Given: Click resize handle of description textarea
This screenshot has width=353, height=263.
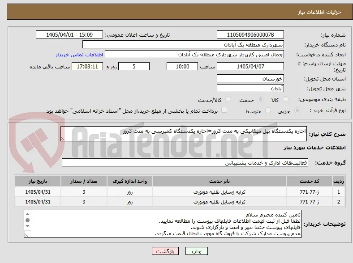Looking at the screenshot, I should pyautogui.click(x=63, y=139).
